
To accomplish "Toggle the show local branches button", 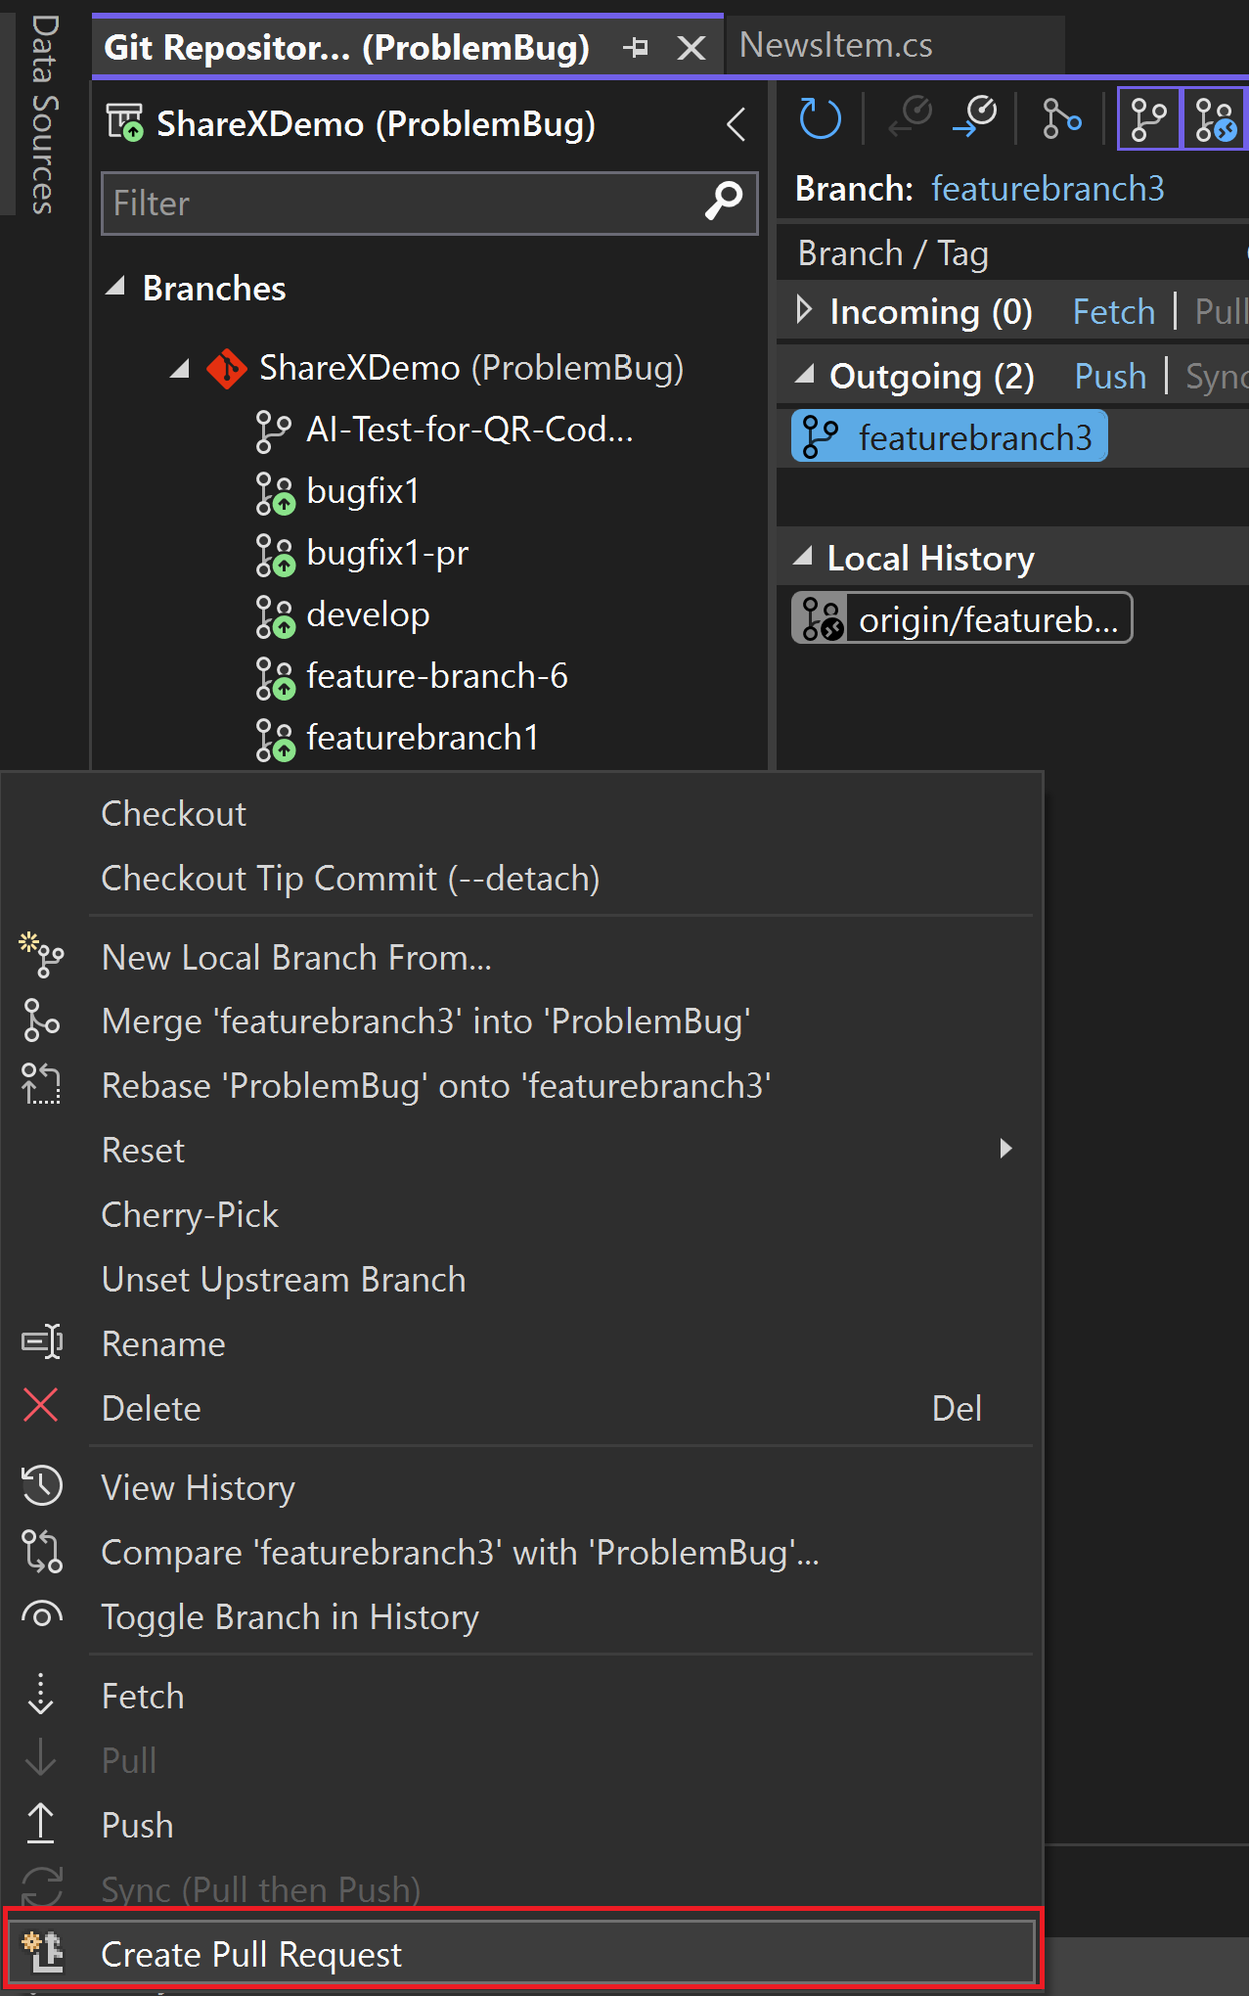I will coord(1148,118).
